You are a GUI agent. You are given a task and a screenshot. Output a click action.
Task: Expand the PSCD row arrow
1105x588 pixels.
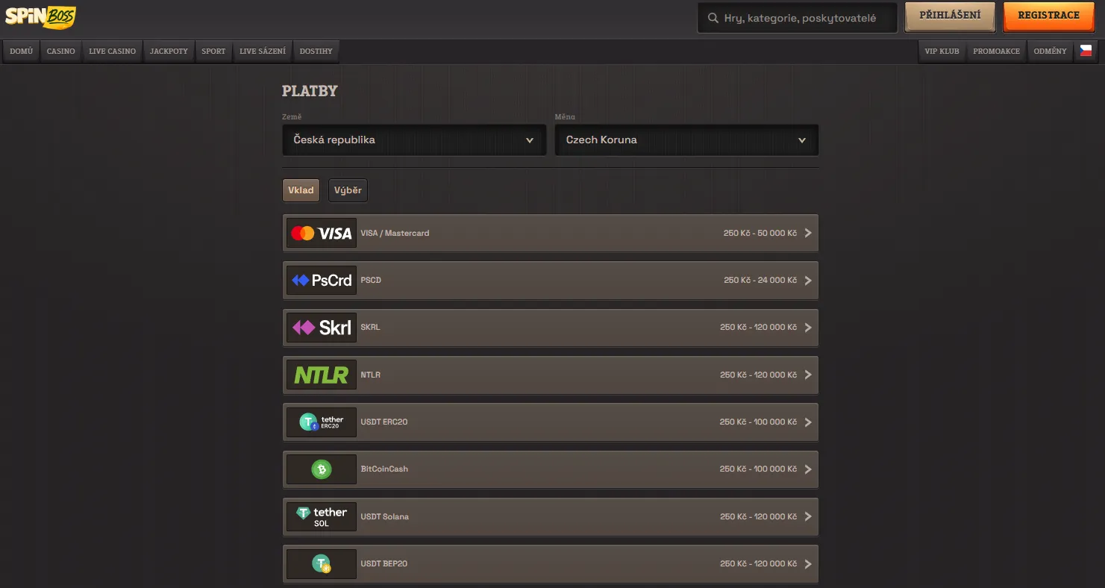[808, 281]
